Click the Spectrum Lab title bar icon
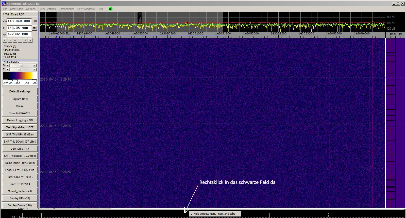The width and height of the screenshot is (406, 218). 4,4
